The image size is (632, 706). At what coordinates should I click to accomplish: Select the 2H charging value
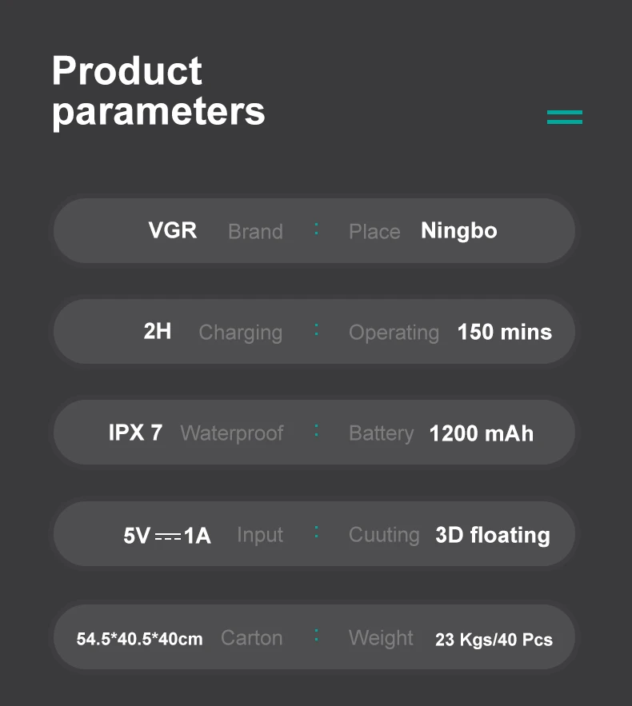(157, 331)
